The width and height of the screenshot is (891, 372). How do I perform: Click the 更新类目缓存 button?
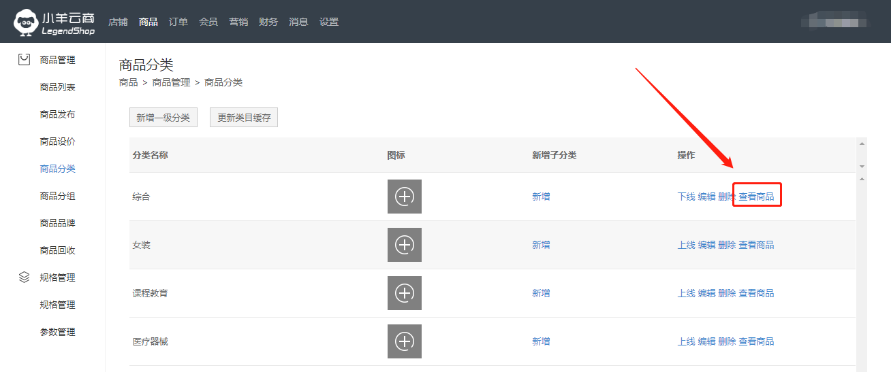tap(244, 118)
